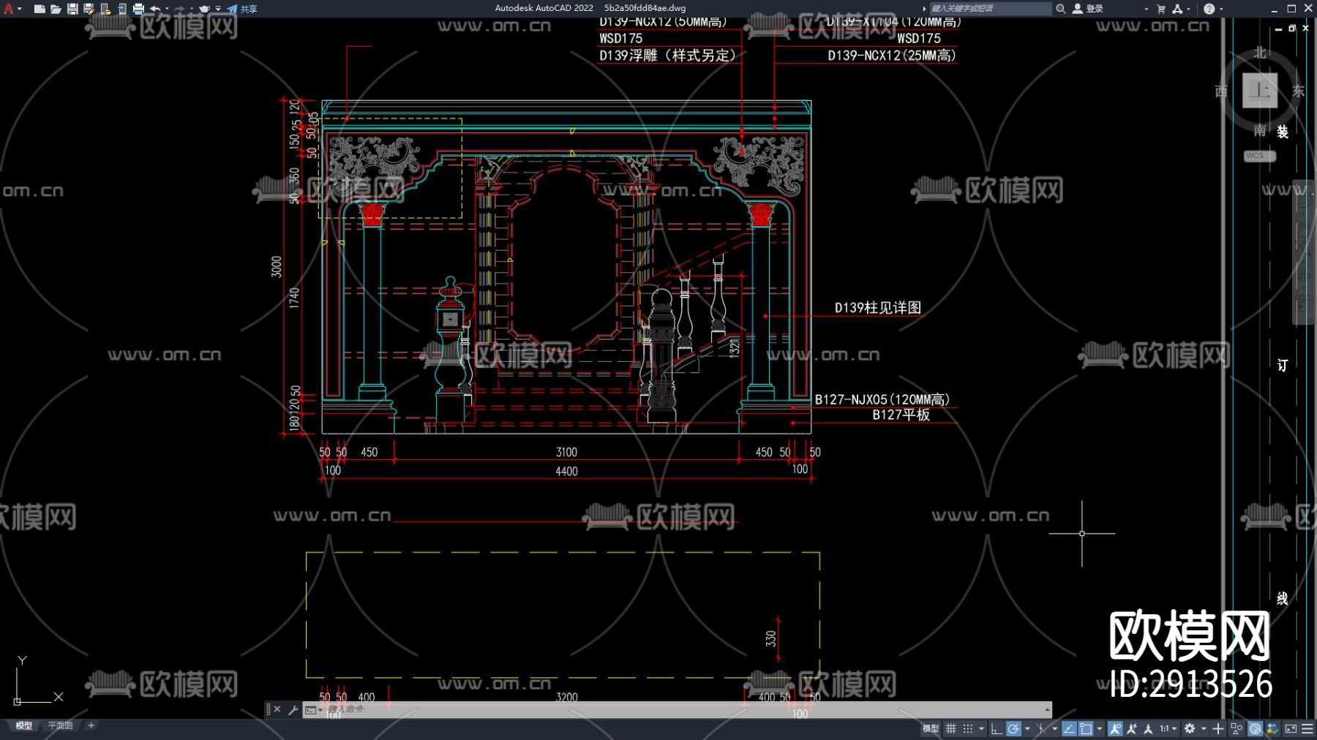Click the Open file folder icon
This screenshot has width=1317, height=740.
56,9
